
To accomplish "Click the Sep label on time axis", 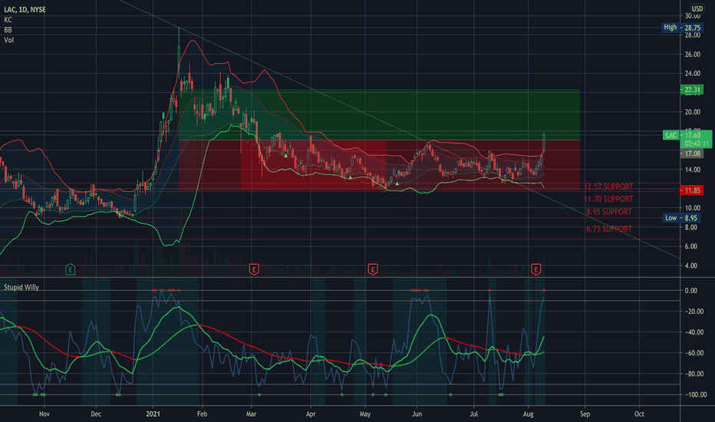I will 585,414.
